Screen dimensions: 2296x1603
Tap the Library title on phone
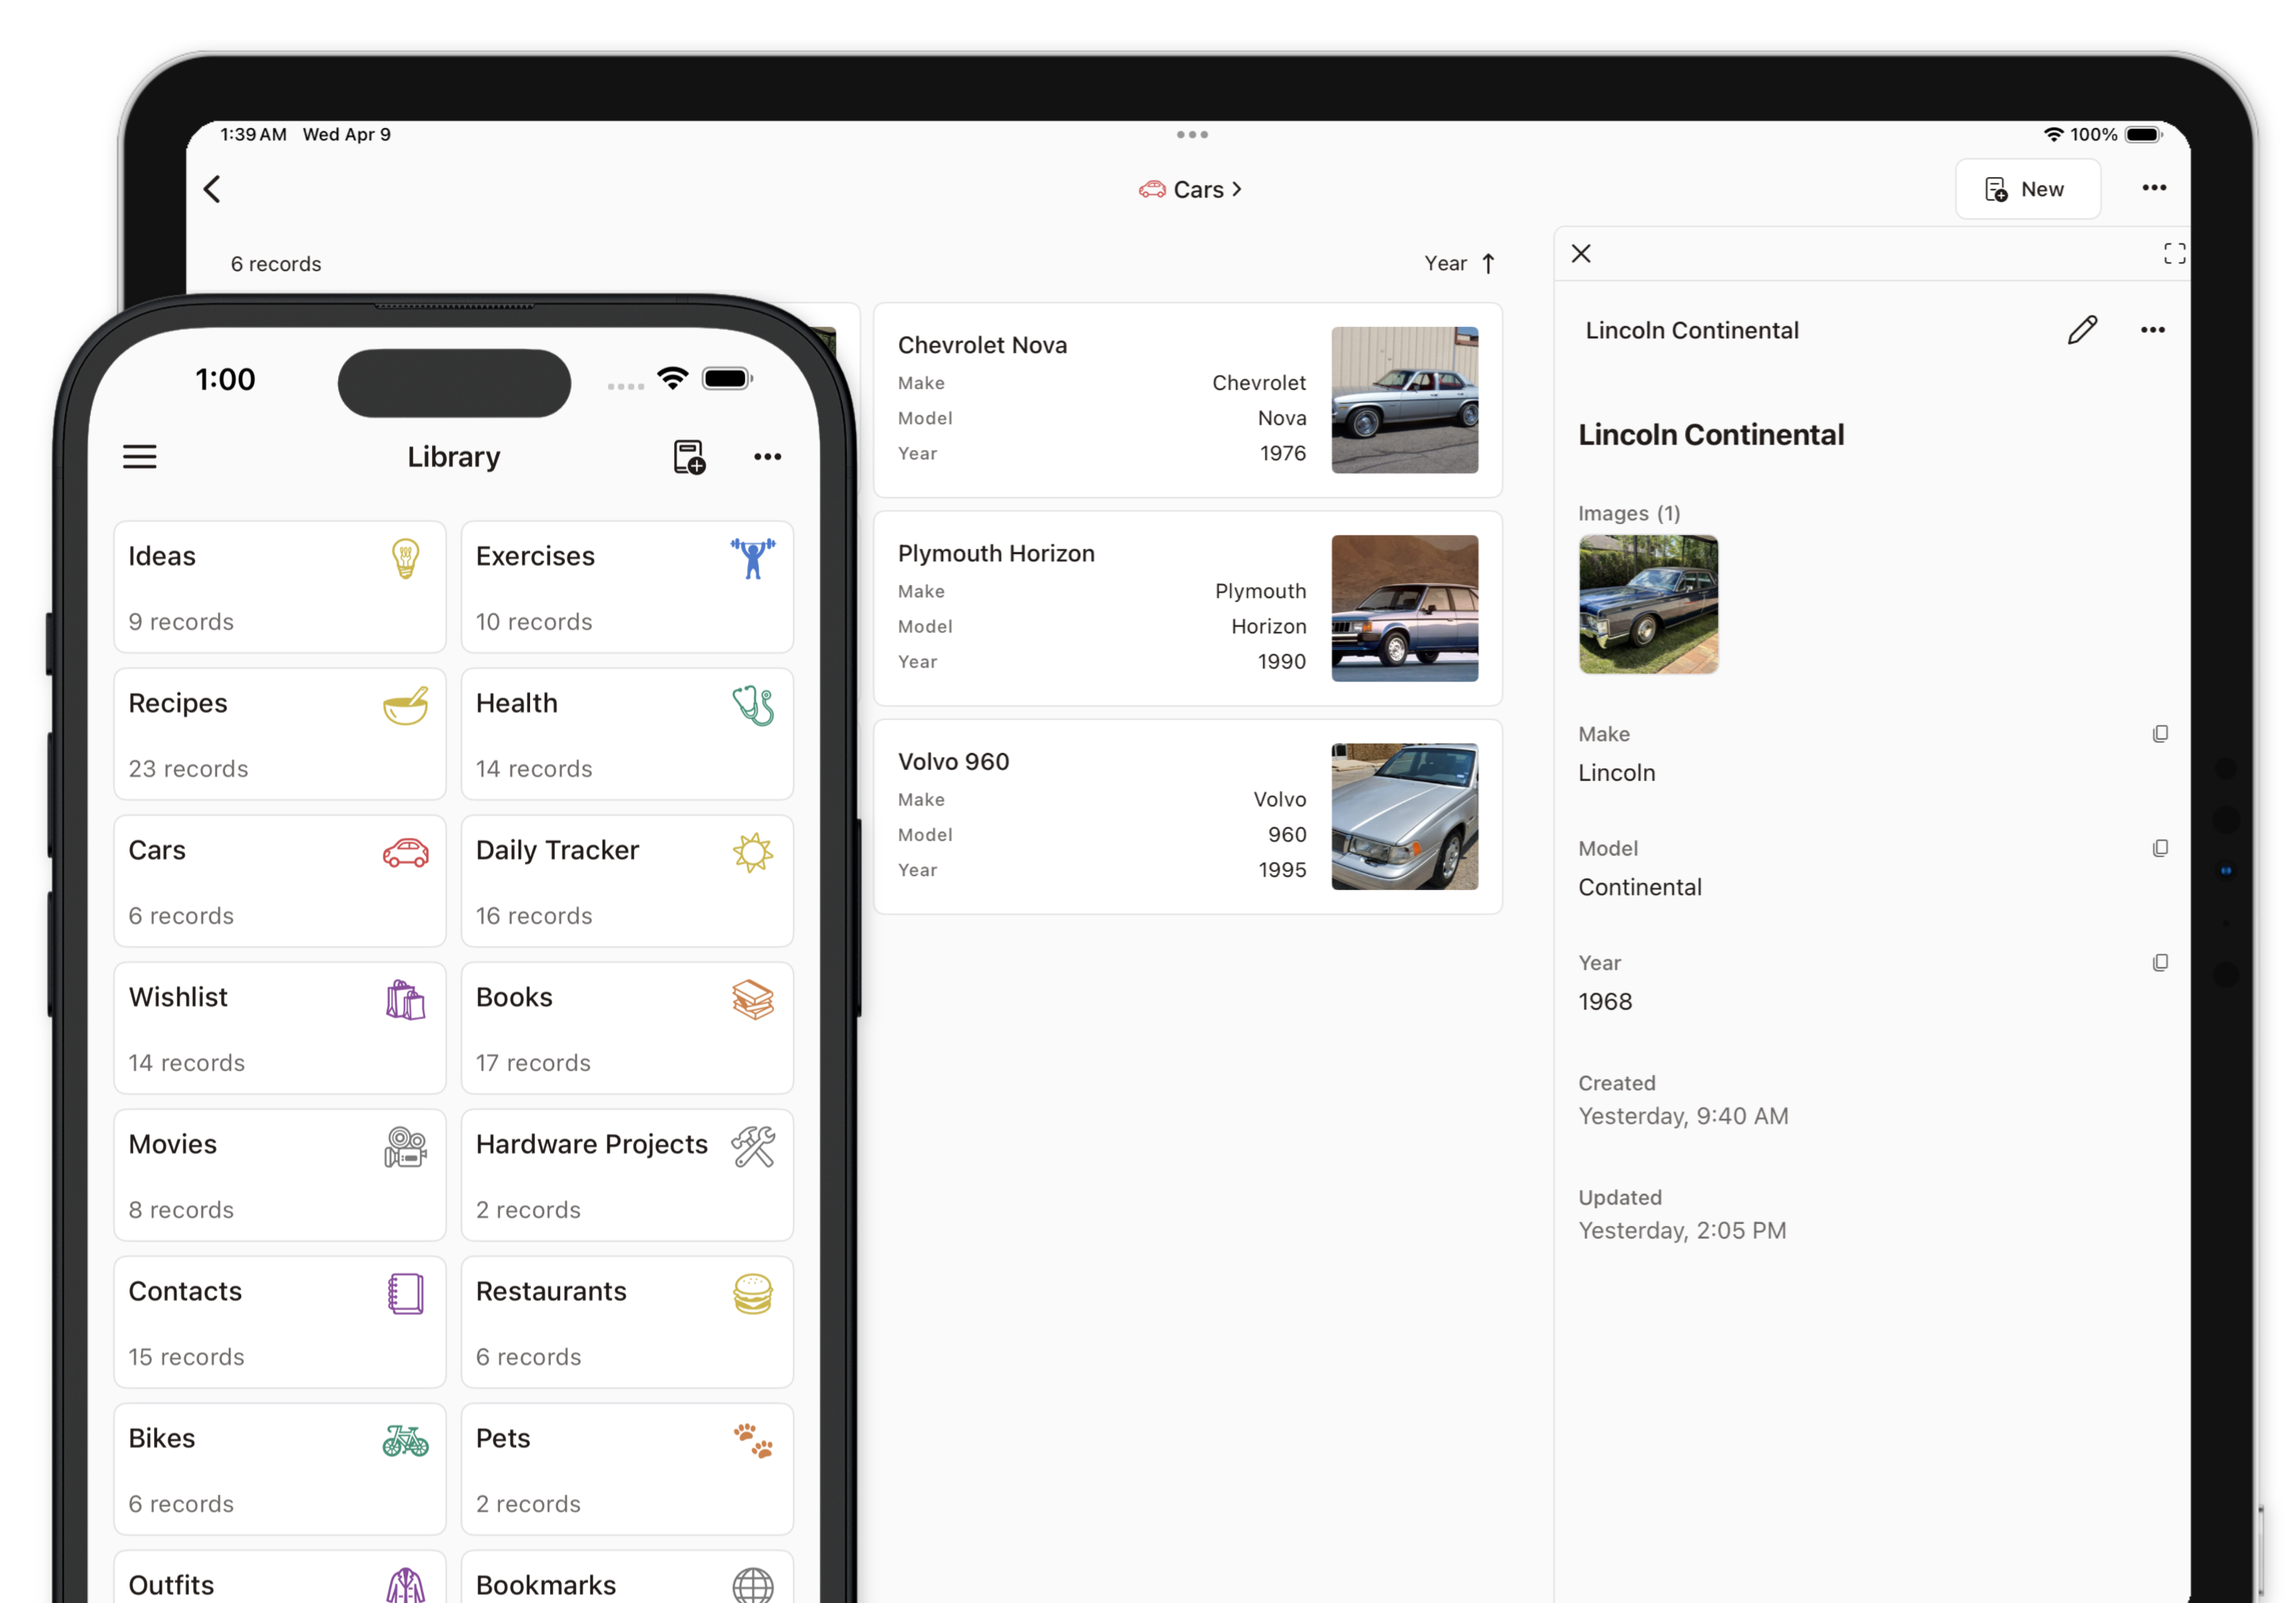[x=454, y=457]
